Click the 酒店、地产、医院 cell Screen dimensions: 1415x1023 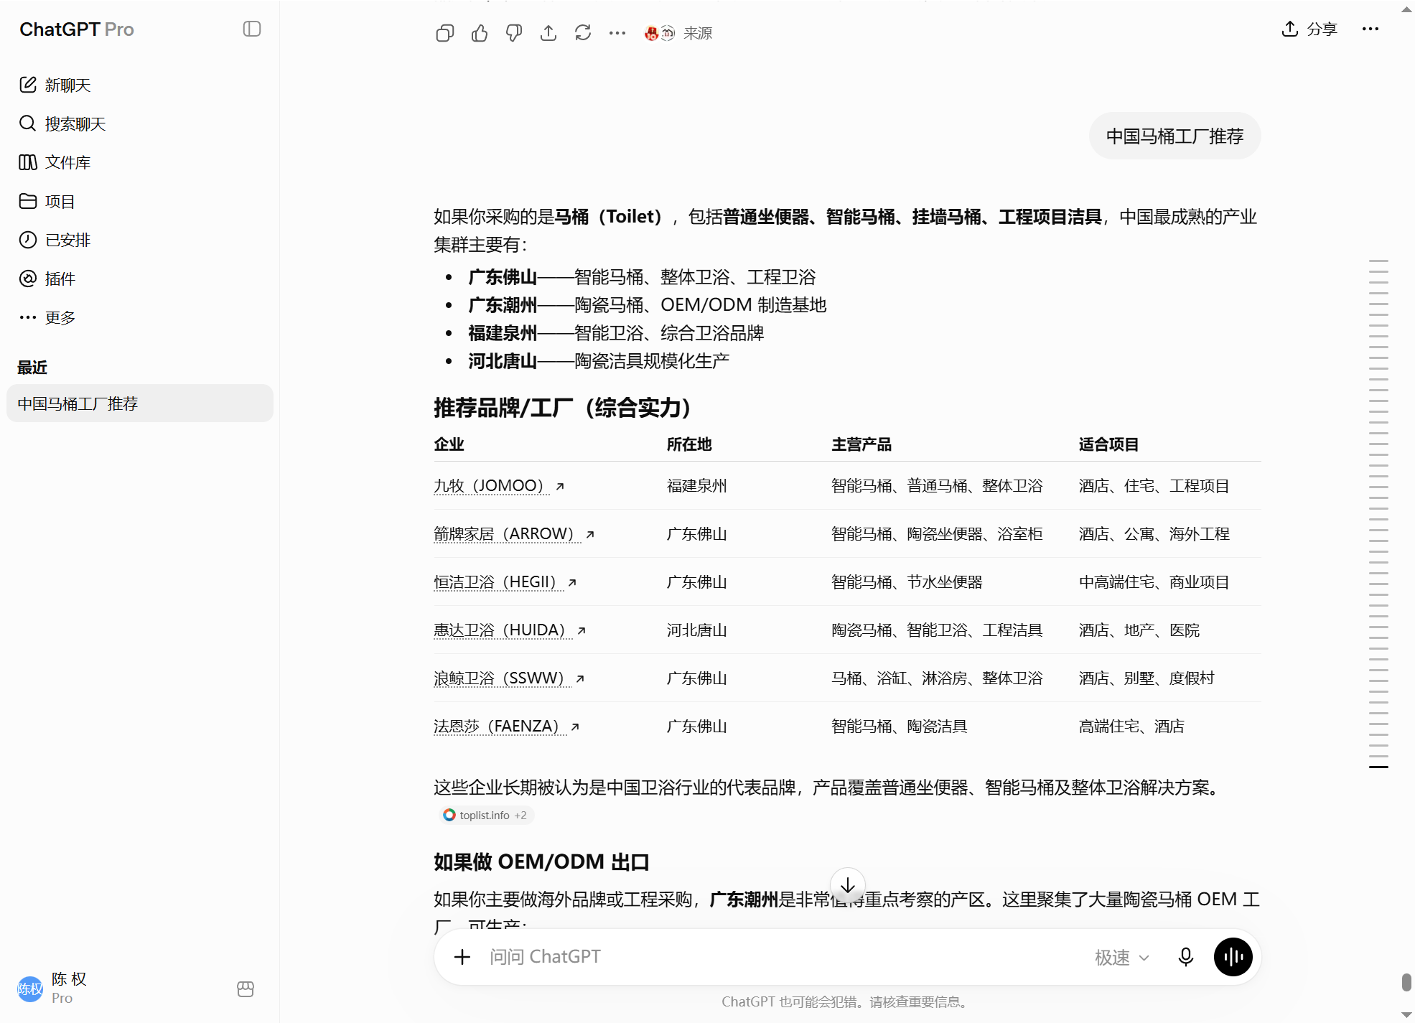point(1139,630)
